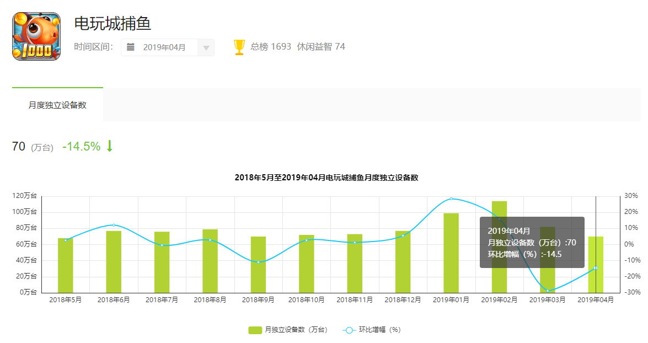Click the 2018年9月 bar in chart

pos(258,266)
